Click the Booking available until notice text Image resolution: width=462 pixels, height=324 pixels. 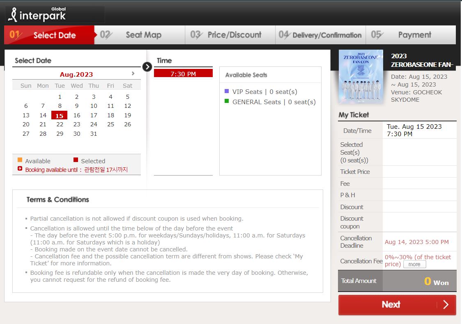pos(76,170)
